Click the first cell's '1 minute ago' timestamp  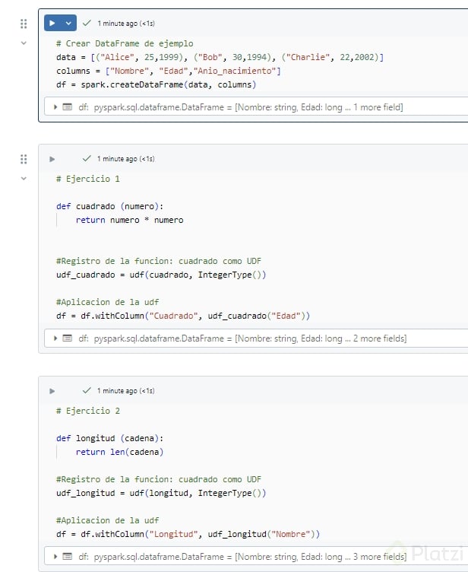coord(127,24)
